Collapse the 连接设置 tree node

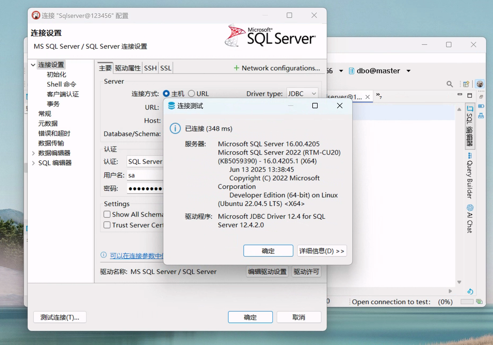[x=33, y=65]
